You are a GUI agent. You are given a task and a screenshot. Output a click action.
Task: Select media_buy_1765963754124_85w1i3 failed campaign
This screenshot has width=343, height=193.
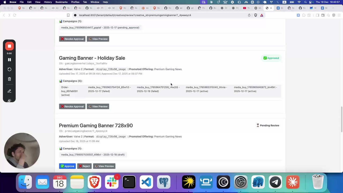[109, 89]
